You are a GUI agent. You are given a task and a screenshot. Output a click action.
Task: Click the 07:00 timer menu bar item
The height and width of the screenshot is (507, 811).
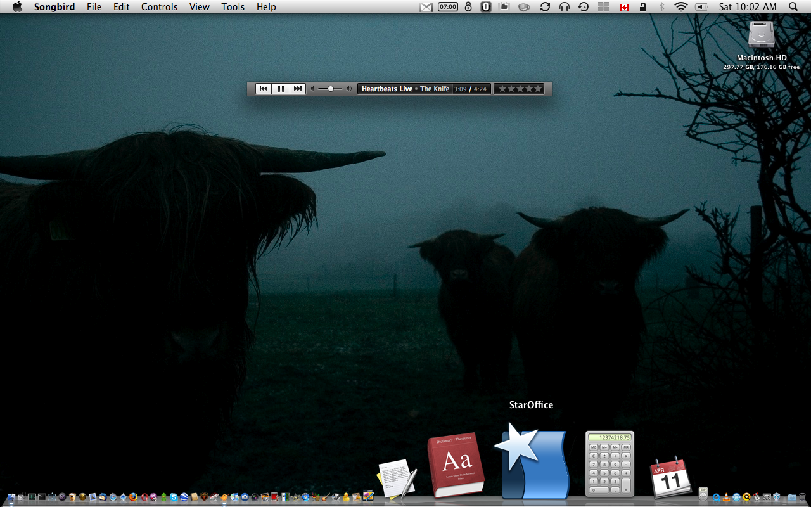point(448,7)
